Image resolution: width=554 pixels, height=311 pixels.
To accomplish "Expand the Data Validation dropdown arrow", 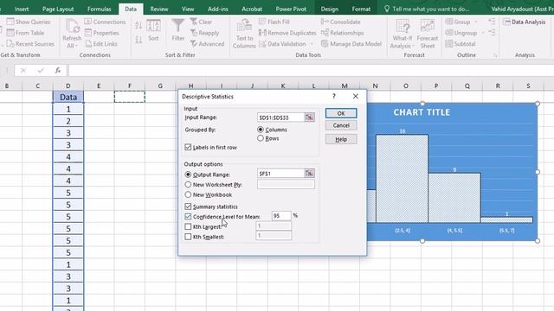I will click(x=312, y=44).
